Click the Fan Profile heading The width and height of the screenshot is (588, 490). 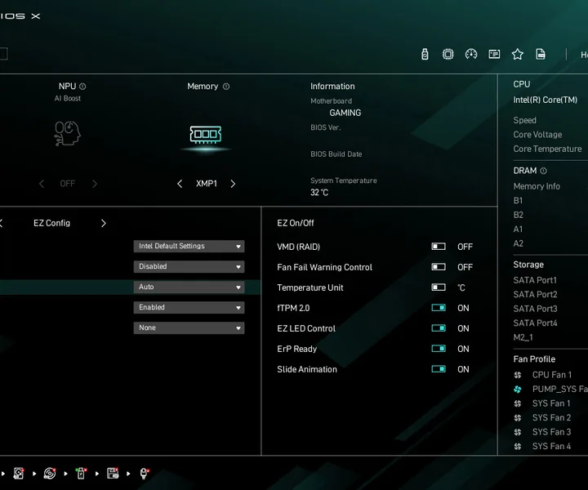[534, 359]
